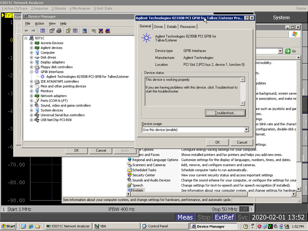Click the Properties toolbar icon in Device Manager
Image resolution: width=308 pixels, height=231 pixels.
[51, 30]
